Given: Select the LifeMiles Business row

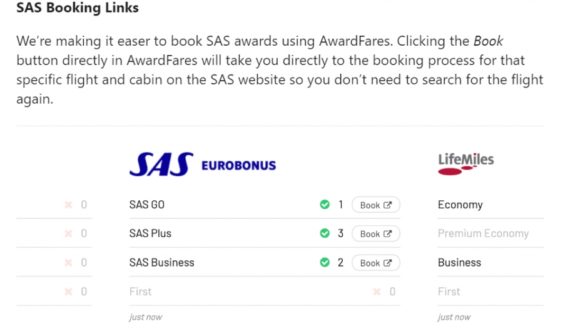Looking at the screenshot, I should click(x=460, y=262).
